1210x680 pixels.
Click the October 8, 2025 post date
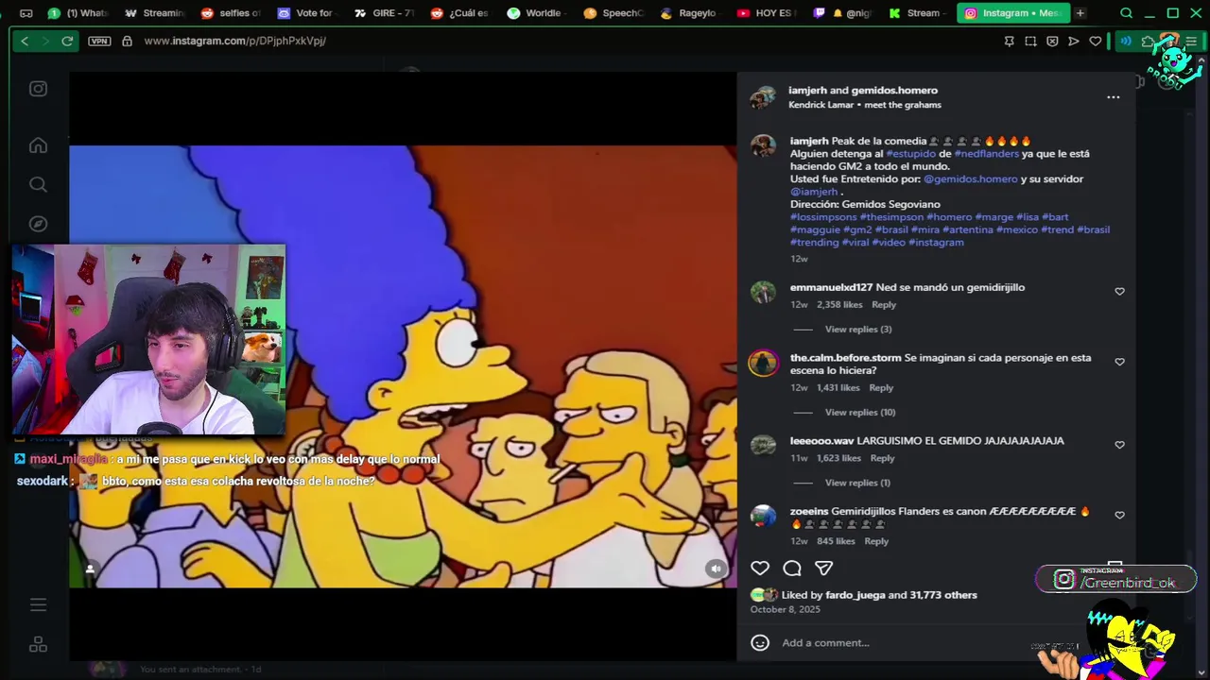pos(786,610)
